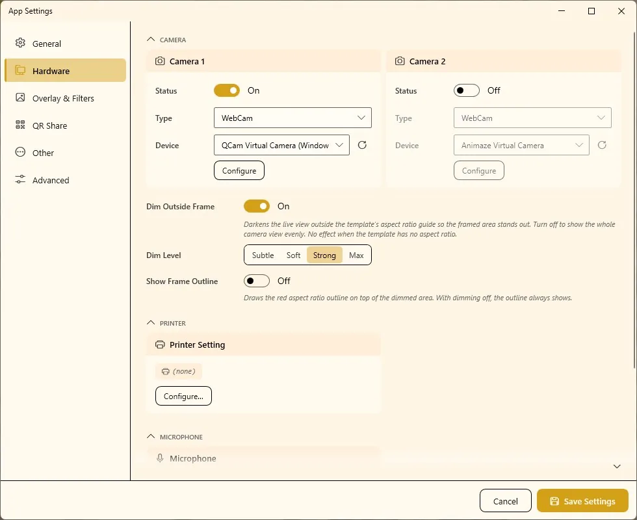Set Dim Level to Soft

(293, 255)
